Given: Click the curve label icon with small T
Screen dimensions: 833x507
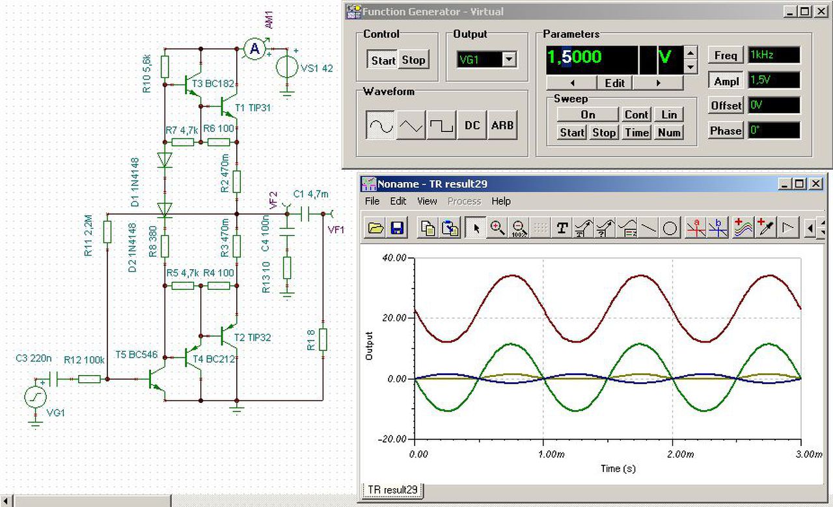Looking at the screenshot, I should click(x=583, y=228).
